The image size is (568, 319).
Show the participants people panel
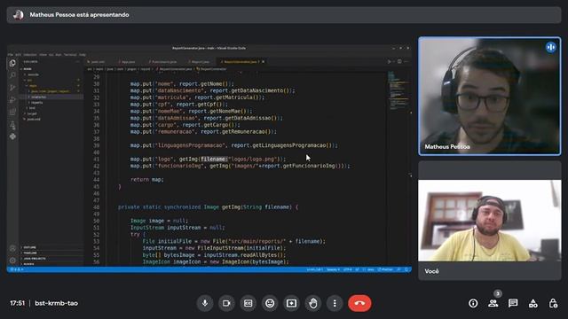(493, 303)
